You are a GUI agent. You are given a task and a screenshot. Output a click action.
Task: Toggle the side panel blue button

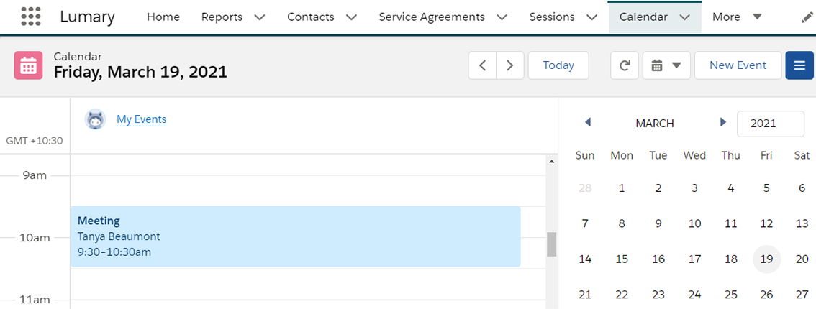pyautogui.click(x=799, y=65)
